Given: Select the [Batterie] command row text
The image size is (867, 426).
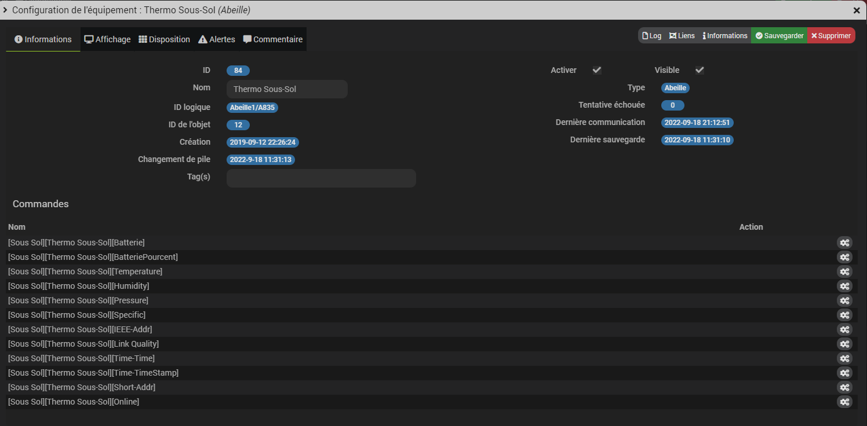Looking at the screenshot, I should click(76, 243).
